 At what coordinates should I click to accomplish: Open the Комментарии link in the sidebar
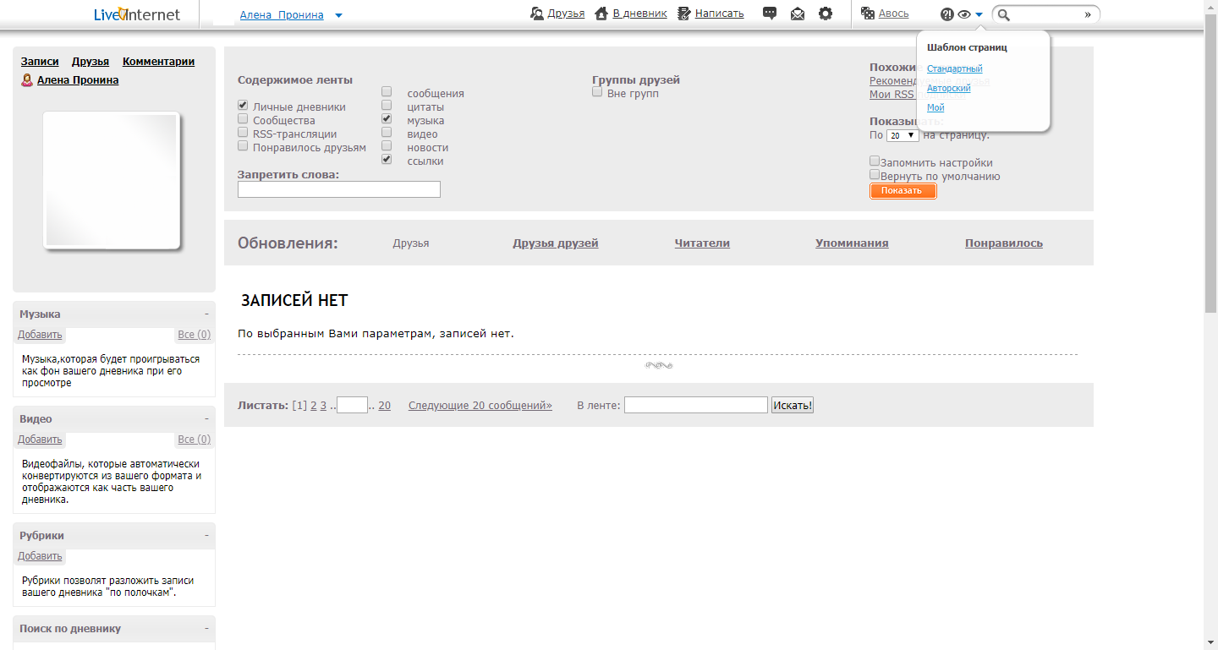click(158, 62)
